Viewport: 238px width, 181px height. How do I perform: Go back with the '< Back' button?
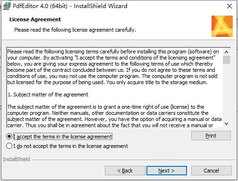point(125,171)
